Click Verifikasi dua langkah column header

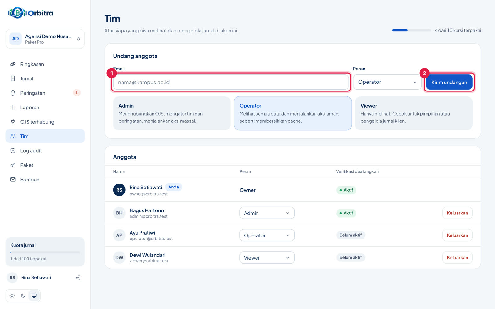point(357,171)
